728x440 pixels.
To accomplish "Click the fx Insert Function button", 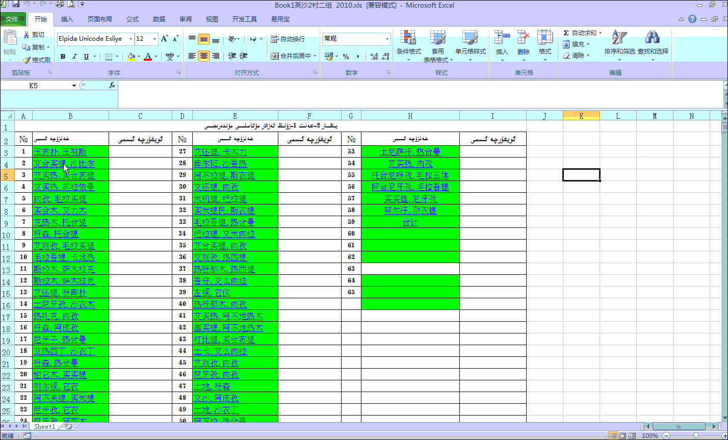I will tap(112, 85).
